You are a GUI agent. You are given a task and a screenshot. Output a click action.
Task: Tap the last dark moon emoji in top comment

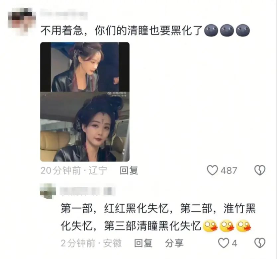tap(243, 30)
